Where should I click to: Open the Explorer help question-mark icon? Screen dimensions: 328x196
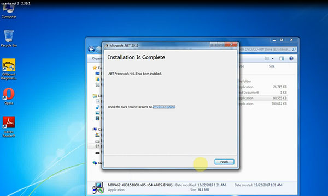291,58
